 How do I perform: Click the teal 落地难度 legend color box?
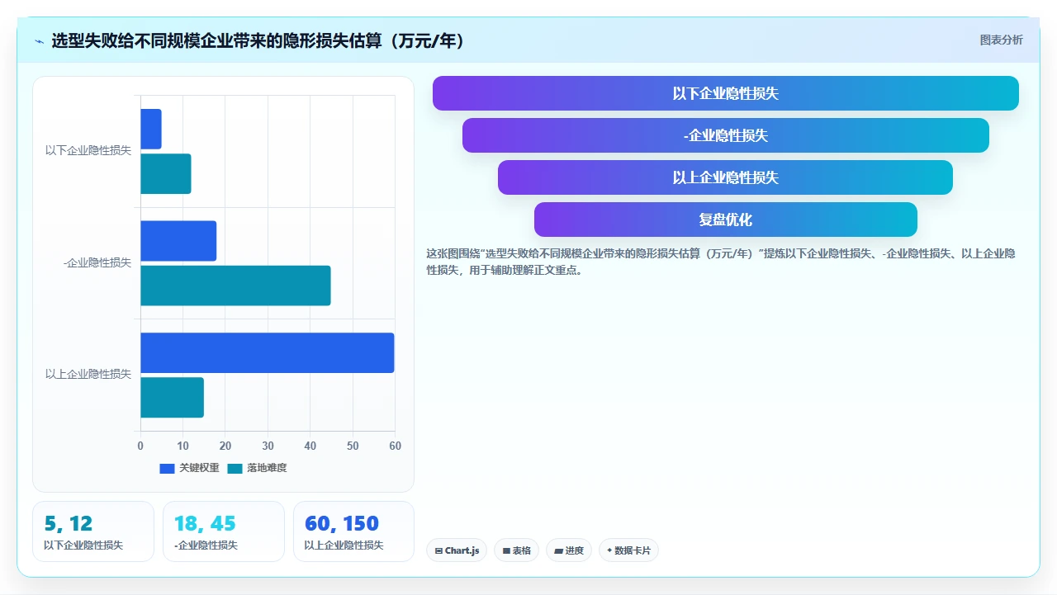(x=235, y=469)
